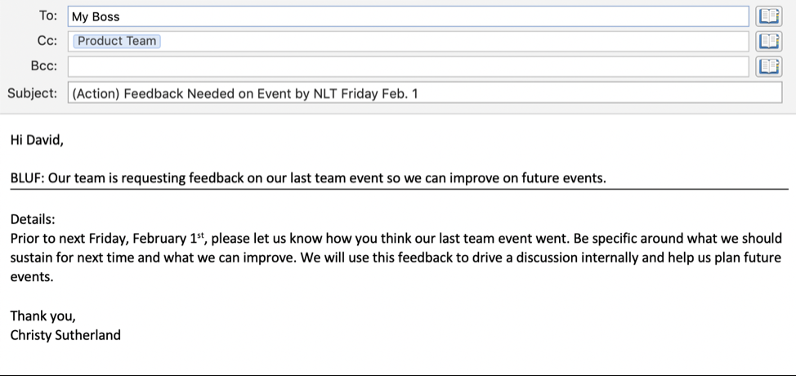This screenshot has width=796, height=376.
Task: Place cursor on the "Details:" heading
Action: pyautogui.click(x=33, y=219)
